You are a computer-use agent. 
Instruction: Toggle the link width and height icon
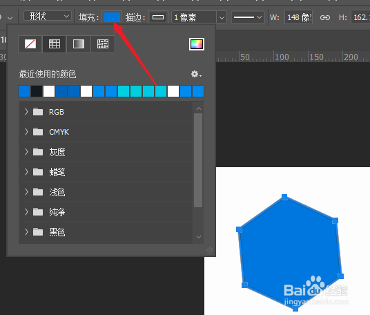tap(325, 17)
